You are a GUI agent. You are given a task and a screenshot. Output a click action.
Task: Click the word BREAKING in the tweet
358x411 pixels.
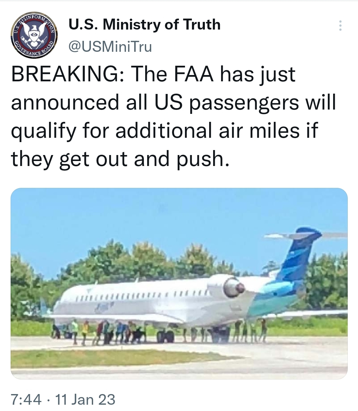click(x=66, y=74)
